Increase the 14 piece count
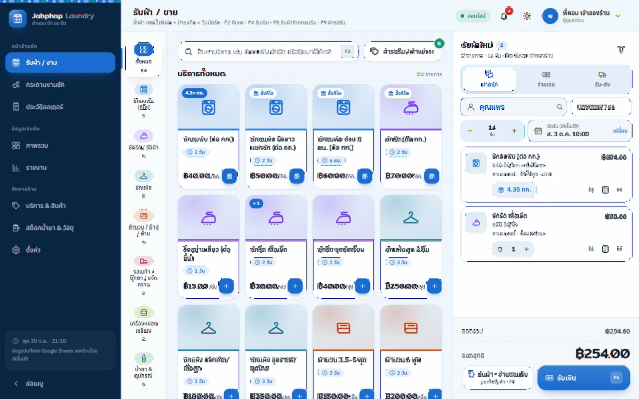This screenshot has width=639, height=399. click(x=514, y=131)
